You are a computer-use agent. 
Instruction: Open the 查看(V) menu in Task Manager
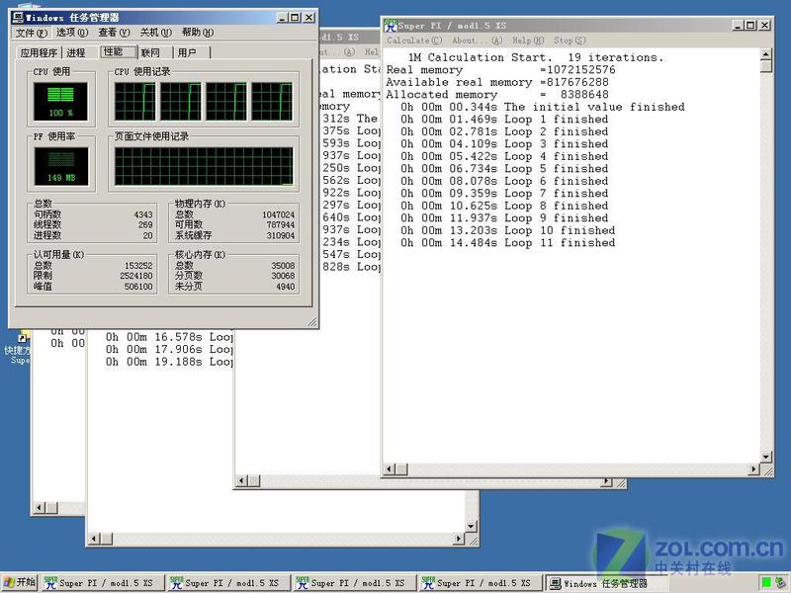click(x=114, y=33)
